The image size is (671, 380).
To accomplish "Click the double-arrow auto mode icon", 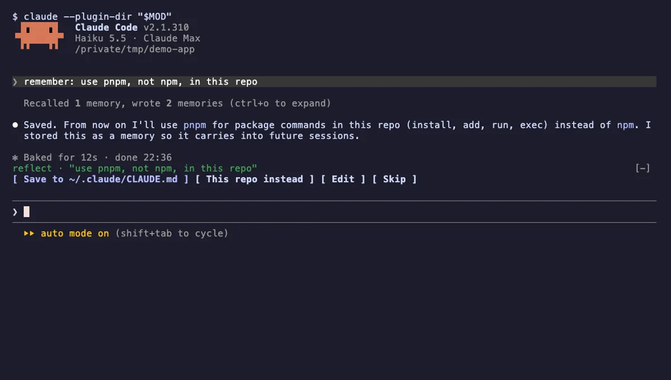I will pos(29,234).
